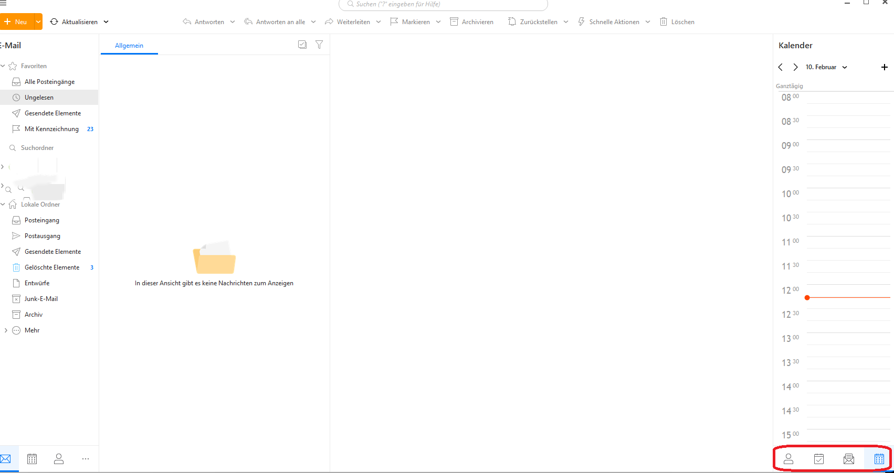Collapse the Lokale Ordner tree
Screen dimensions: 894x473
click(x=3, y=205)
